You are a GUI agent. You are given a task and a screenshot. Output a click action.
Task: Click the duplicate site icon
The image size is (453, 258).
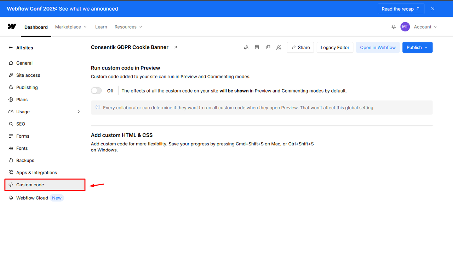pyautogui.click(x=268, y=47)
